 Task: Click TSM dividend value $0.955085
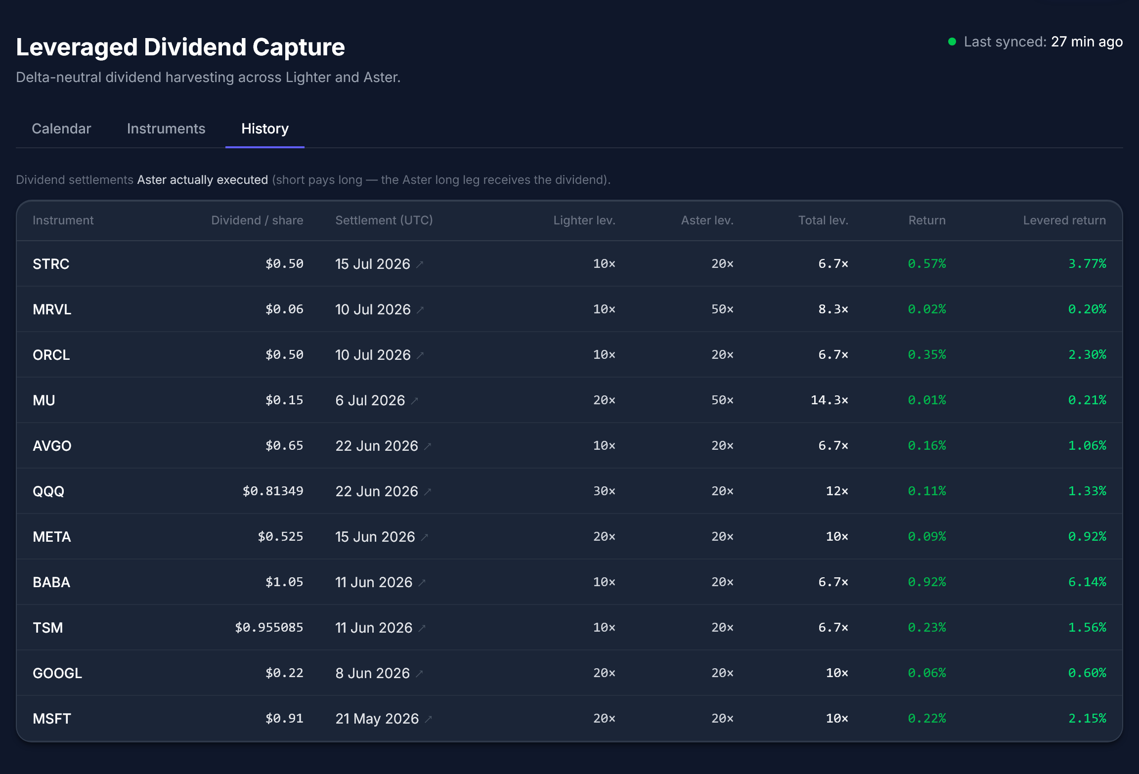click(x=269, y=627)
